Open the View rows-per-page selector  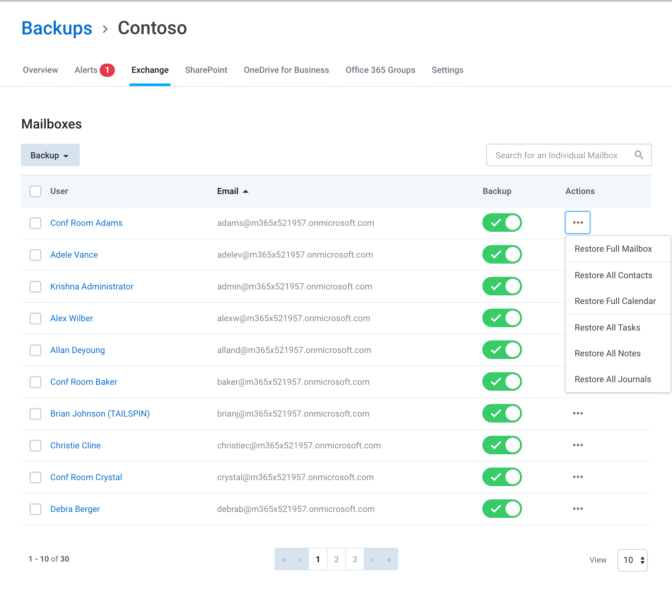(x=632, y=560)
